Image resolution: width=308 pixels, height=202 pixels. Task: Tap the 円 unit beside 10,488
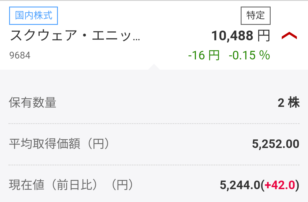[264, 36]
